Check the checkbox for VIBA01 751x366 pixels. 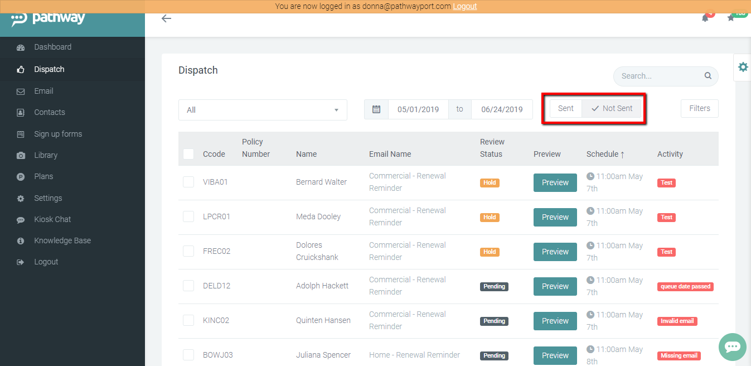coord(188,181)
